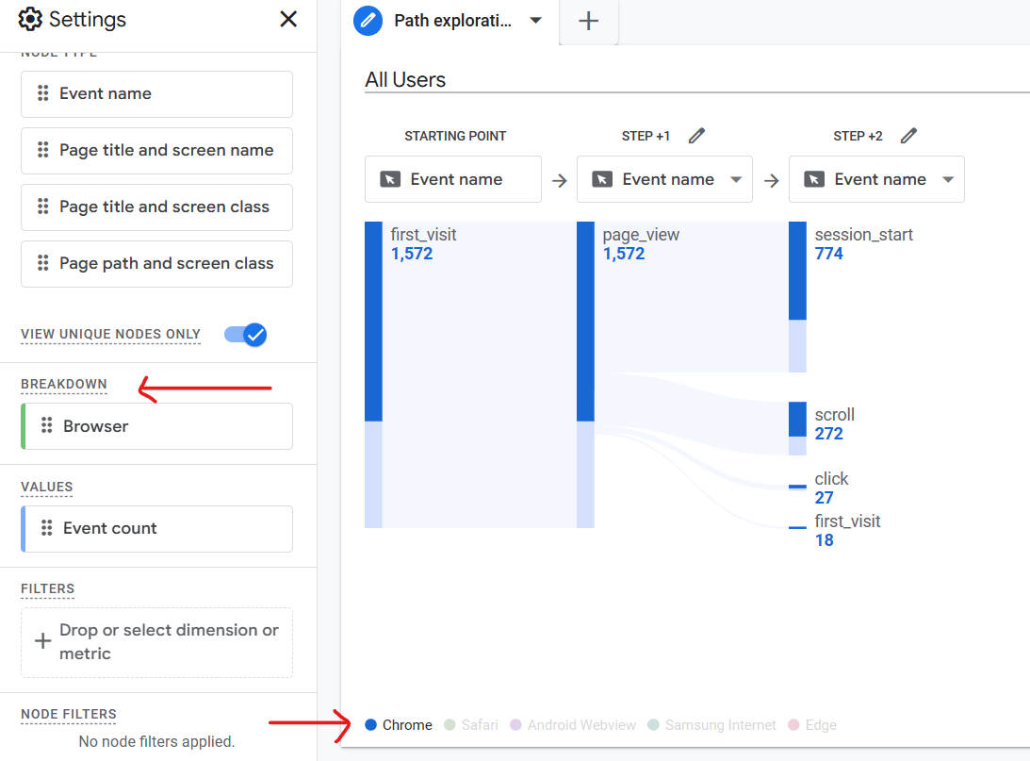The height and width of the screenshot is (761, 1030).
Task: Click the session_start node bar
Action: (797, 272)
